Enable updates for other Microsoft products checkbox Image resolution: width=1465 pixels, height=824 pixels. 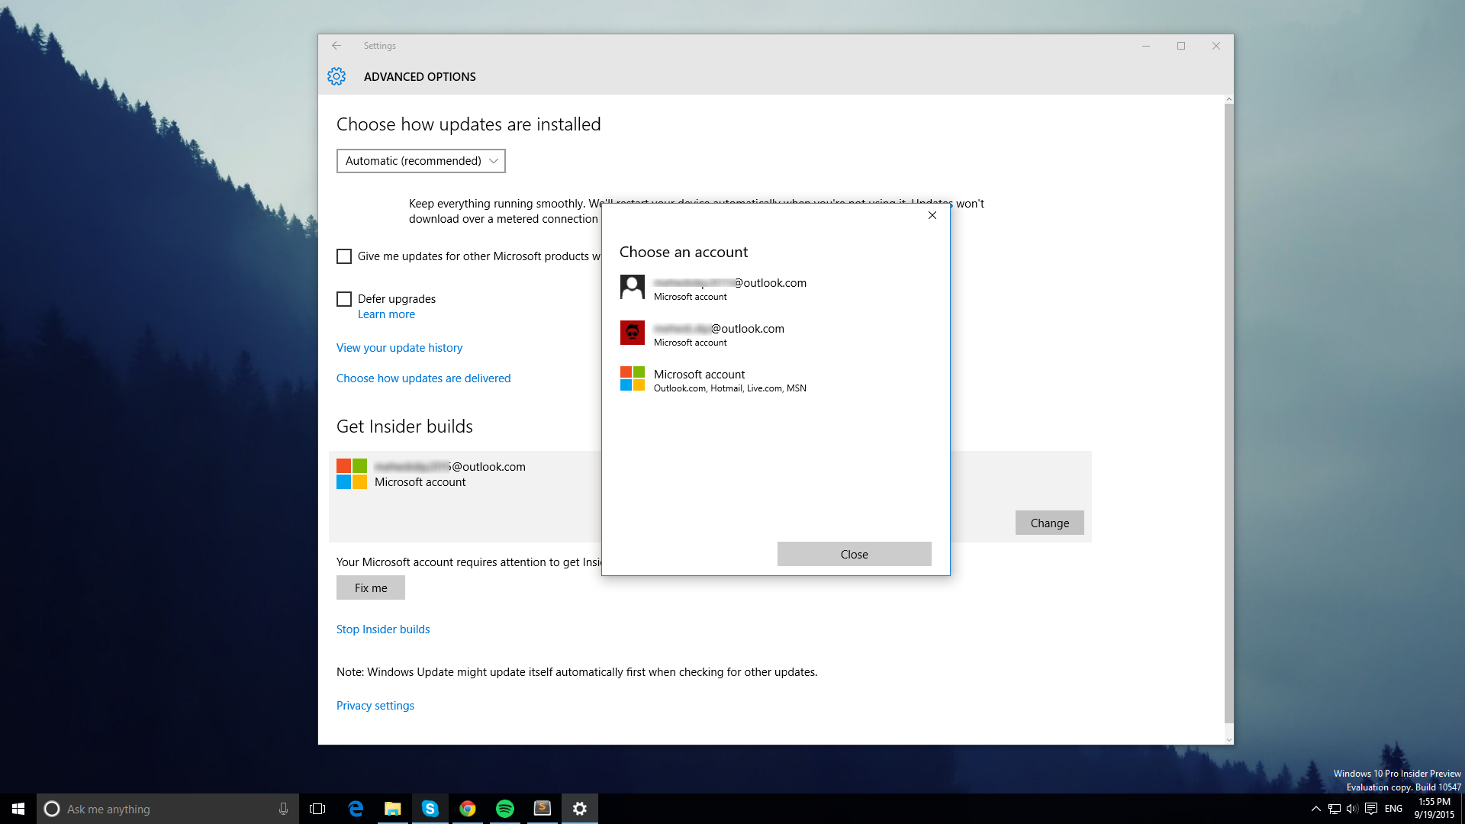344,256
